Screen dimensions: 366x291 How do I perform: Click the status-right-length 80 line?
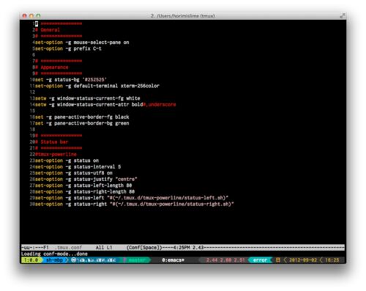(85, 191)
